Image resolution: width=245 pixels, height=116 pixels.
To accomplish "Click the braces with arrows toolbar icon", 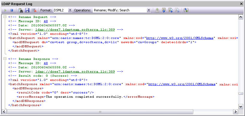I will click(186, 10).
